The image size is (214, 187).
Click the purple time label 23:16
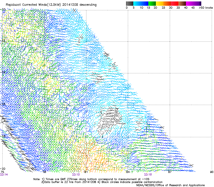tap(148, 175)
